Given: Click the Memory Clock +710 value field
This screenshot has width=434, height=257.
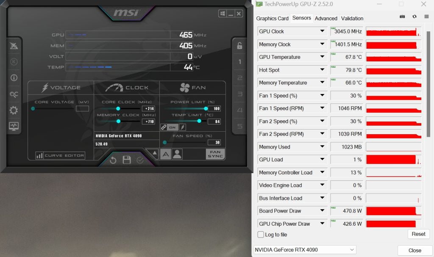Looking at the screenshot, I should [148, 121].
